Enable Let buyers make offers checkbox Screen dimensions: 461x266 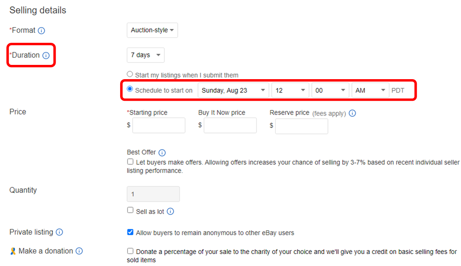(130, 162)
